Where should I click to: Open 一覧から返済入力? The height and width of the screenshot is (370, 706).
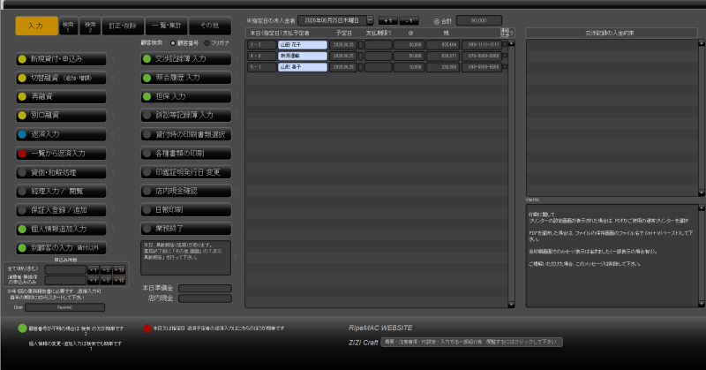[61, 154]
